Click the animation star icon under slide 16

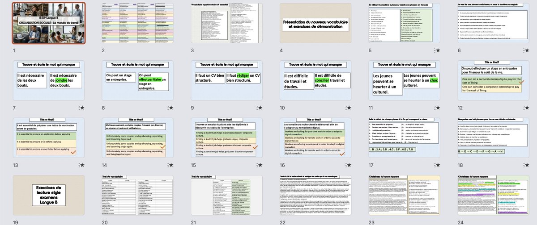tap(349, 165)
